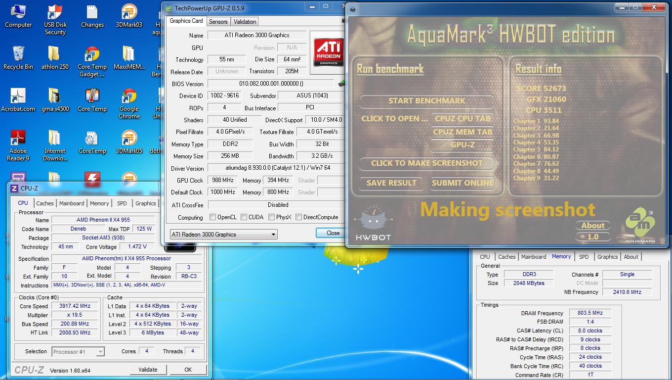The height and width of the screenshot is (380, 672).
Task: Click the DRAM Frequency value 803.5 MHz
Action: pyautogui.click(x=590, y=313)
